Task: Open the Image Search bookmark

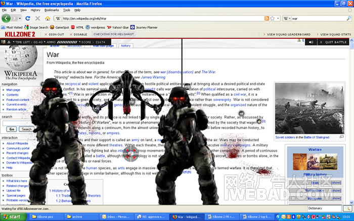Action: [x=36, y=27]
